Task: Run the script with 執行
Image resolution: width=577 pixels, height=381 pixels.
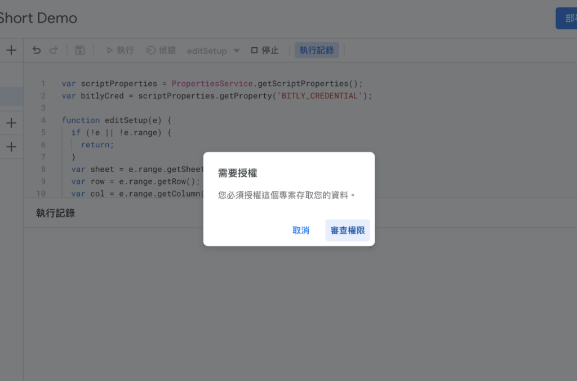Action: point(120,50)
